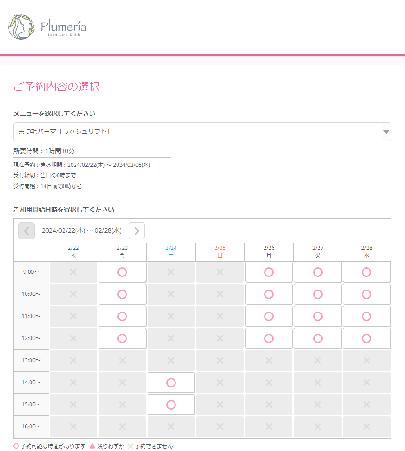This screenshot has height=451, width=405.
Task: Choose the 11:00 slot on Tuesday 2/27
Action: 318,316
